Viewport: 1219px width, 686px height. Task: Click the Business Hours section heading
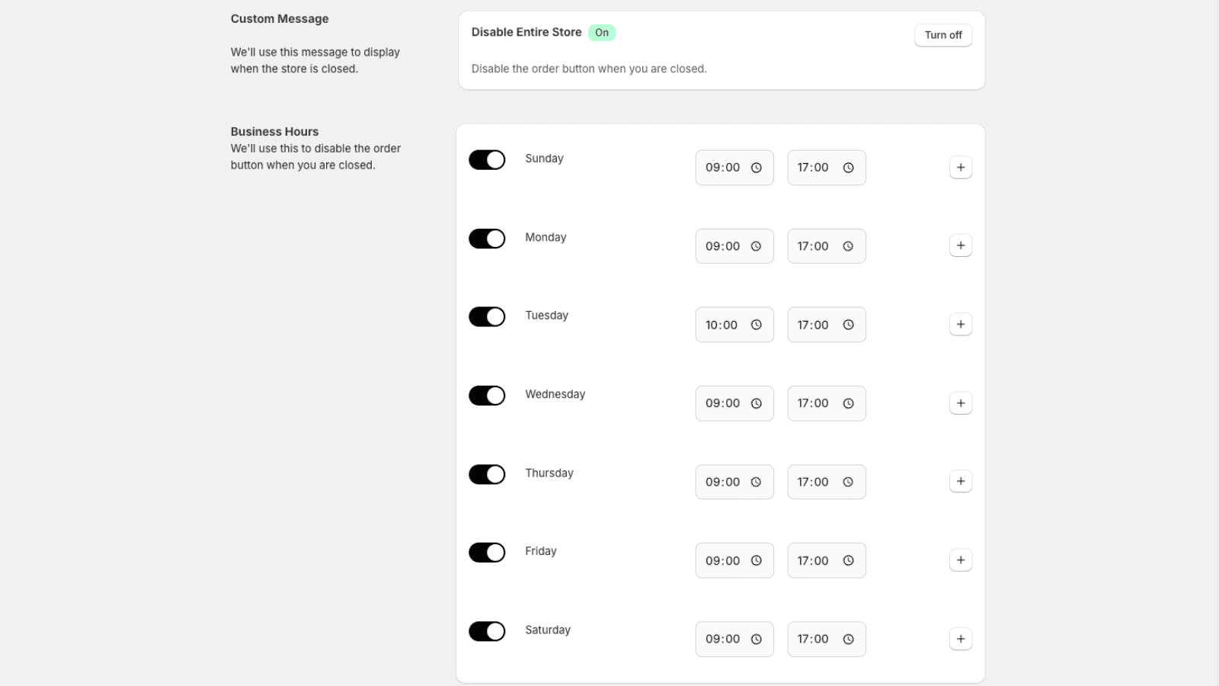click(274, 131)
